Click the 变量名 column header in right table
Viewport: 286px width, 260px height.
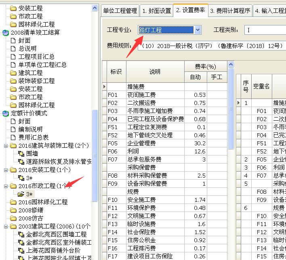[261, 86]
